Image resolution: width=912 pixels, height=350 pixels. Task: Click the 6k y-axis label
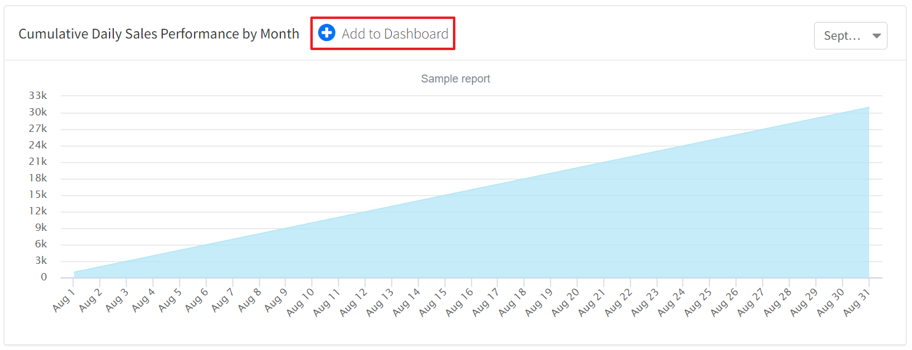click(40, 244)
